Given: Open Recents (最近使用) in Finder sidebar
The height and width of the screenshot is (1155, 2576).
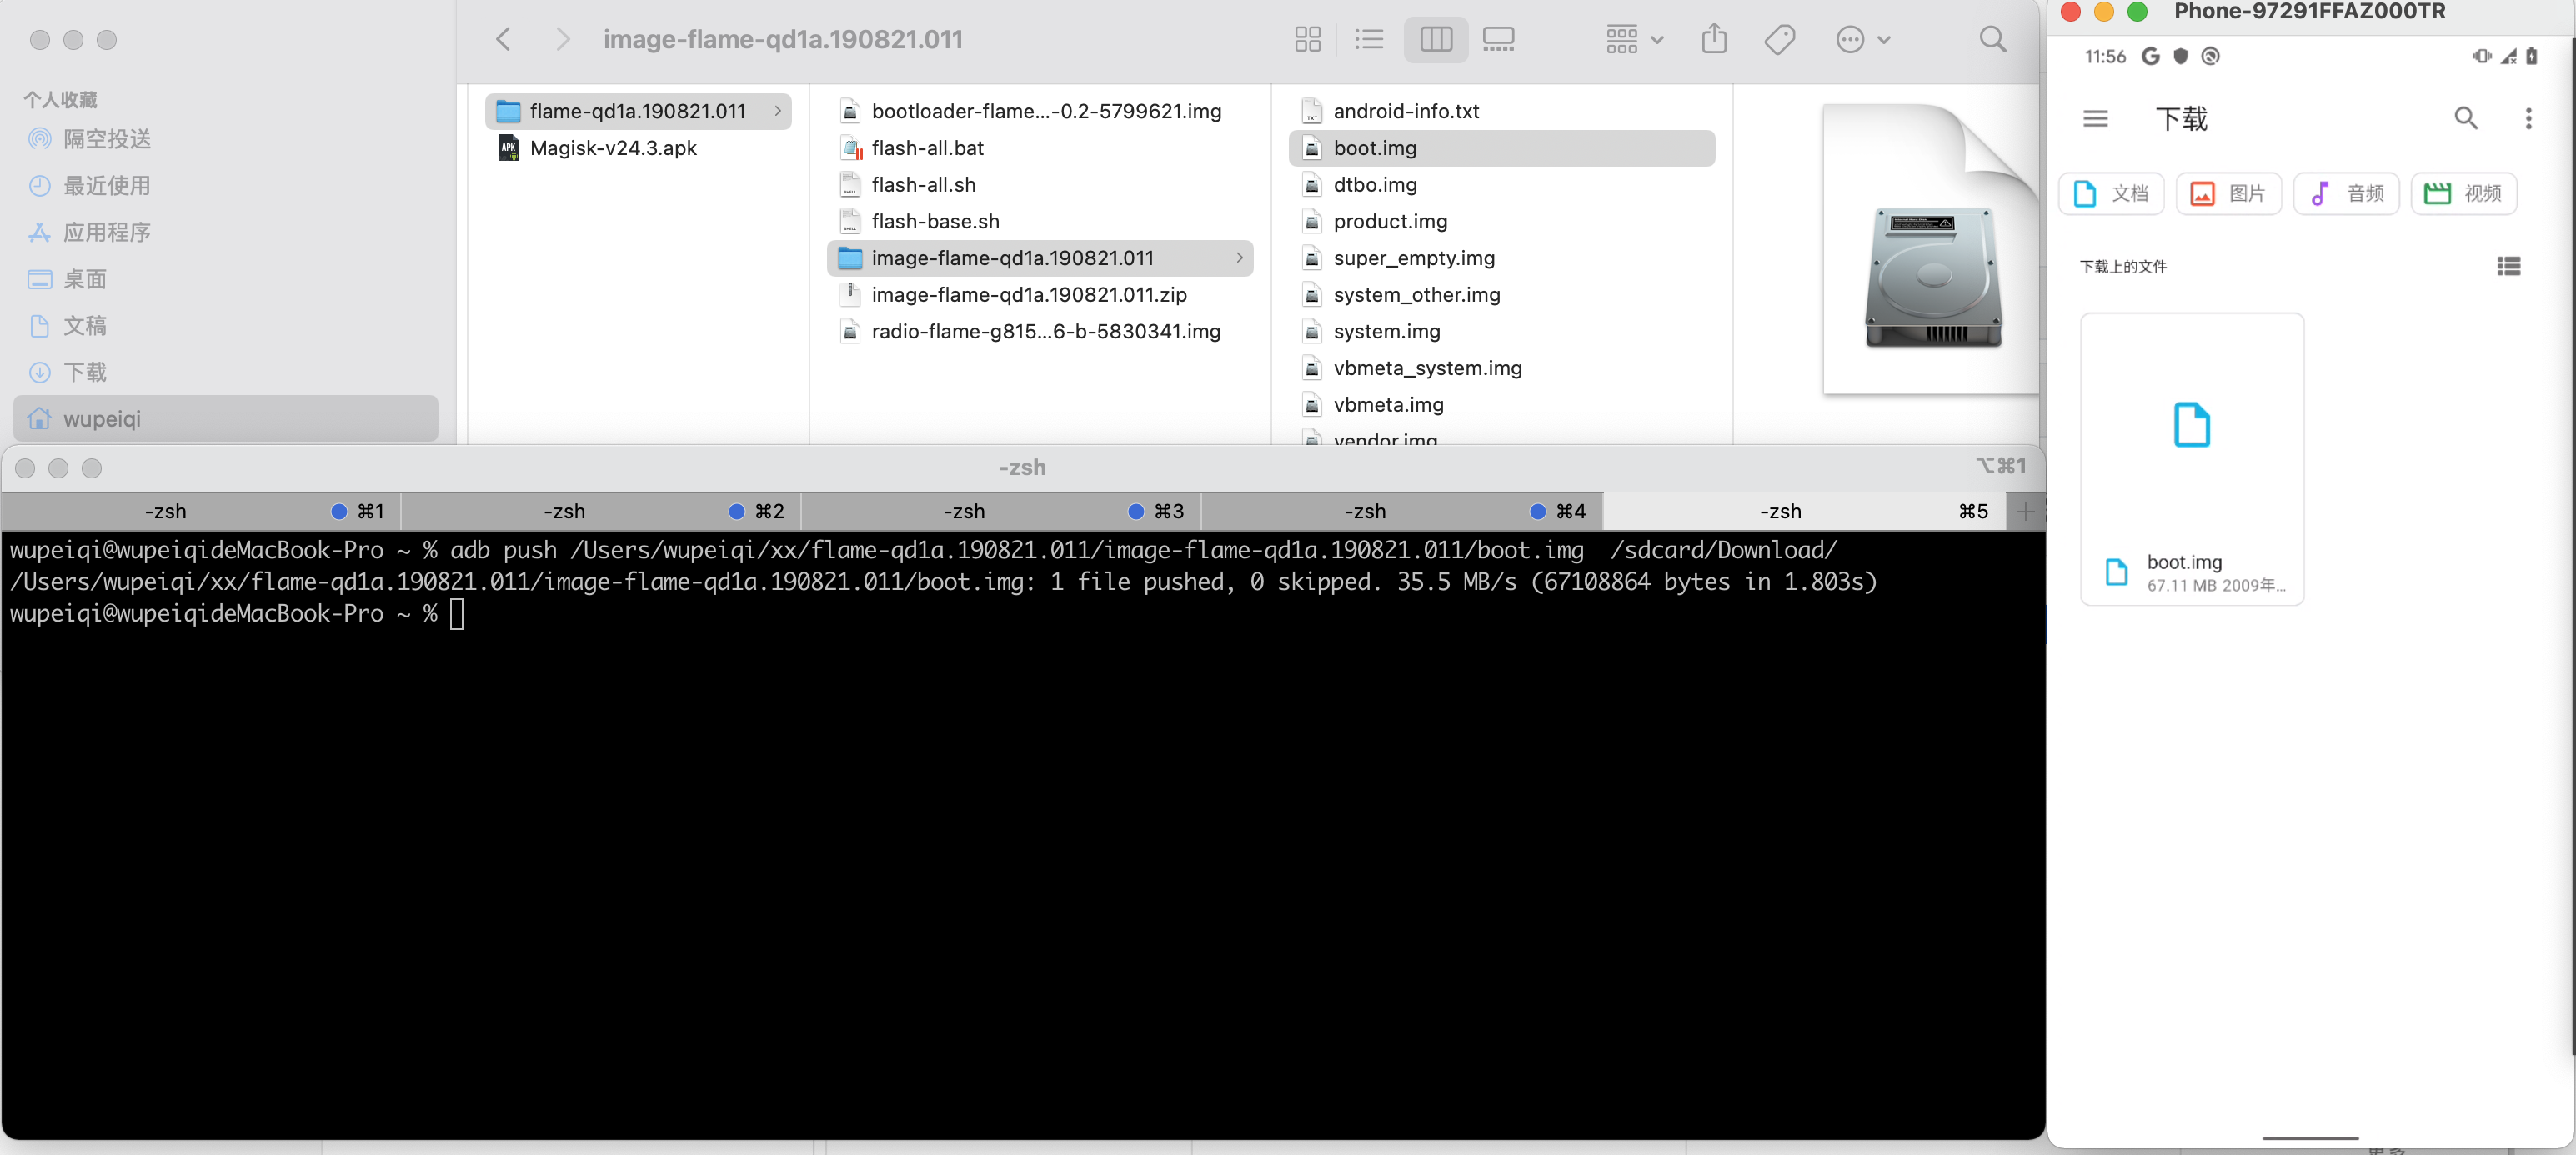Looking at the screenshot, I should [x=226, y=185].
